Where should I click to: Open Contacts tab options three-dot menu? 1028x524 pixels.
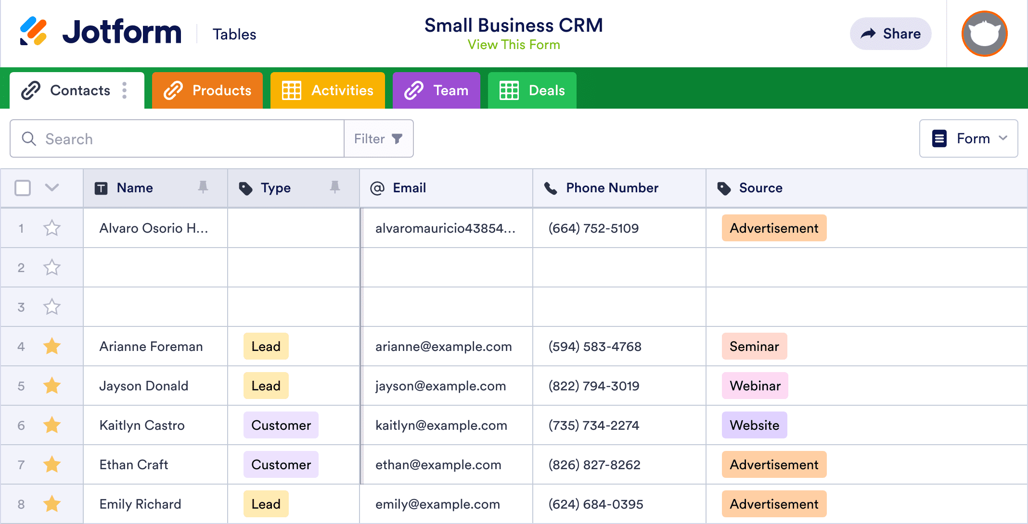(x=125, y=90)
